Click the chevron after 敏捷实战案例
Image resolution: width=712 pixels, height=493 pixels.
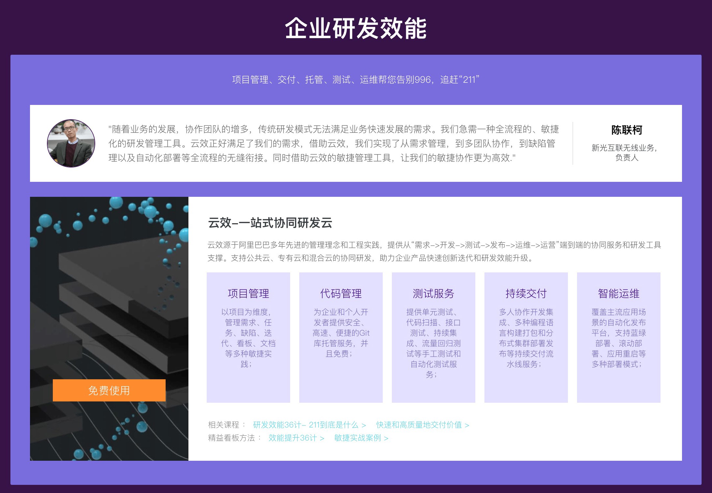386,438
